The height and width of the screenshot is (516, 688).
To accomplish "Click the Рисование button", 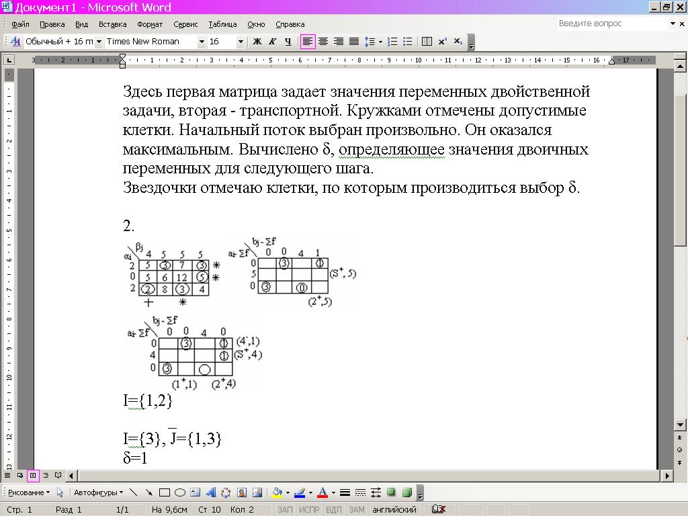I will click(28, 492).
